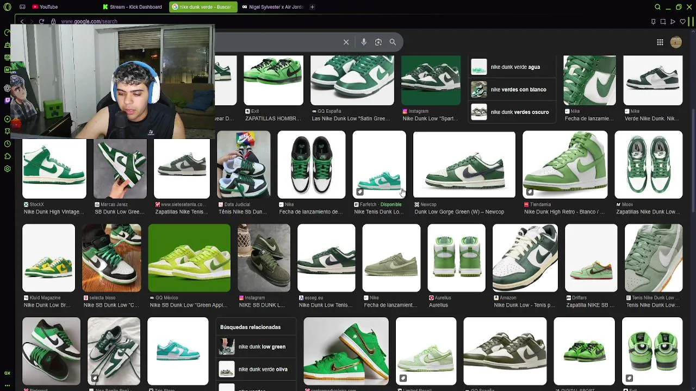Click the GX icon at sidebar bottom

pyautogui.click(x=7, y=373)
